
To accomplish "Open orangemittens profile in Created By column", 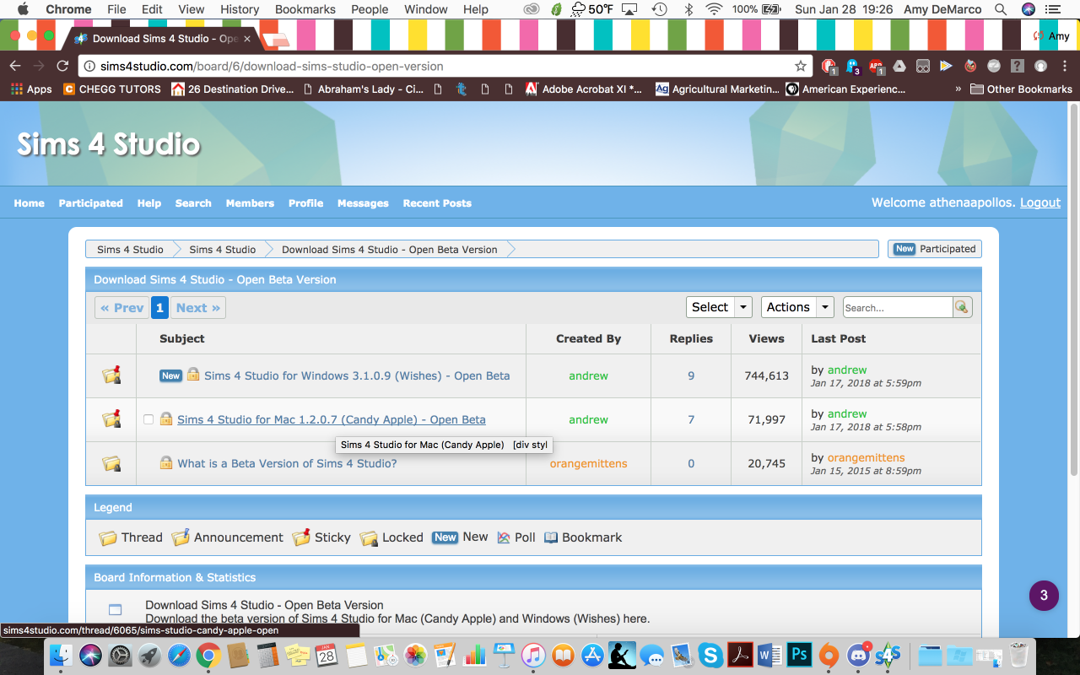I will [x=588, y=463].
